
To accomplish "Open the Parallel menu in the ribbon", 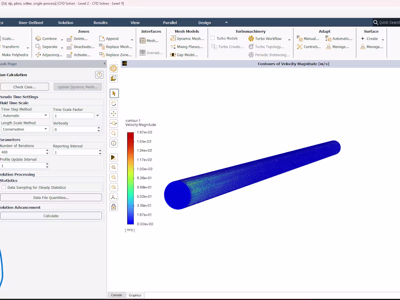I will tap(170, 23).
